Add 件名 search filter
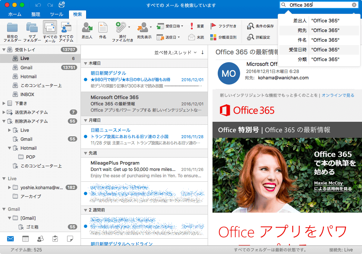Viewport: 362px width, 254px height. (x=103, y=31)
